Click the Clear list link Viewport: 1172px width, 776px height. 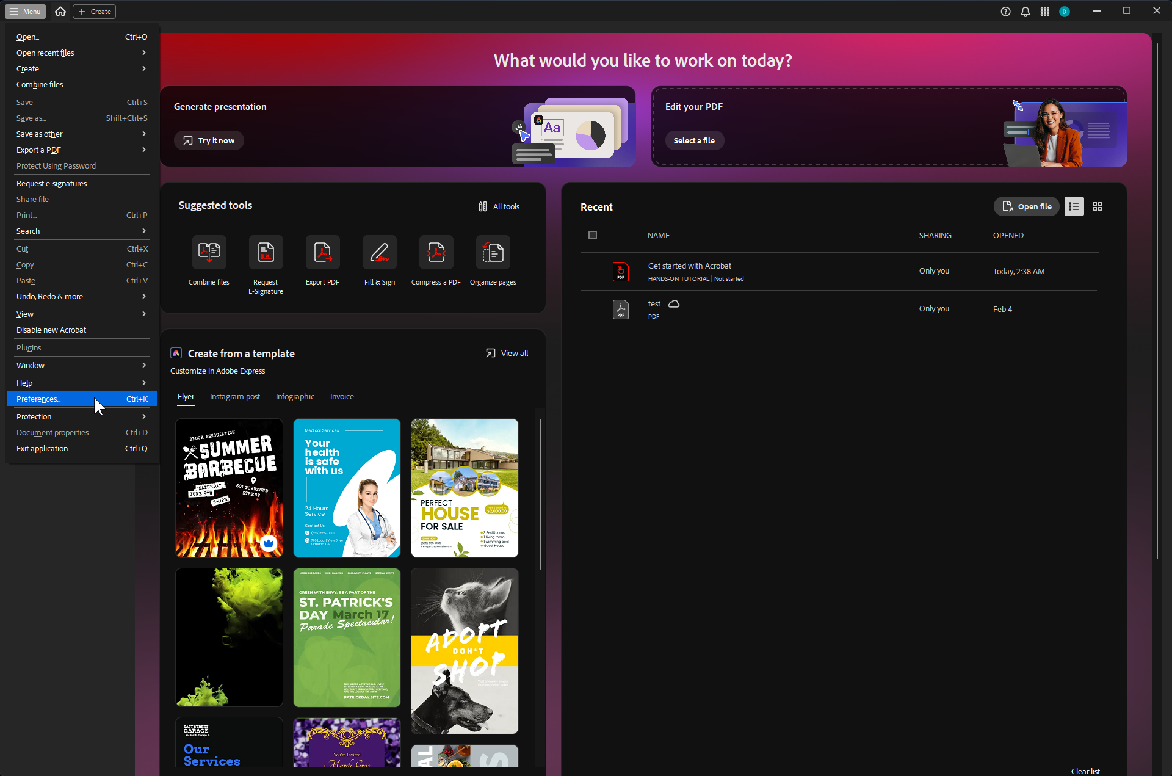pos(1085,771)
